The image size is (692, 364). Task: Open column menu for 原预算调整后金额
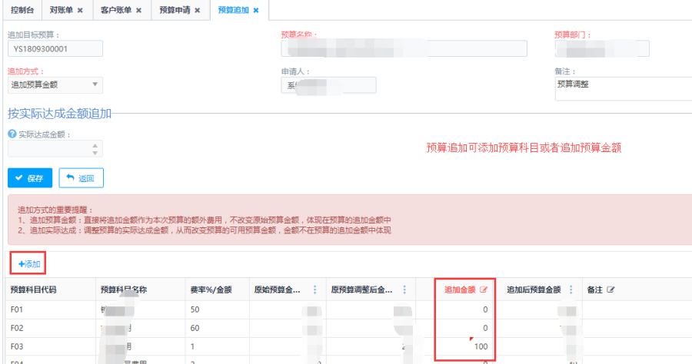[x=404, y=290]
